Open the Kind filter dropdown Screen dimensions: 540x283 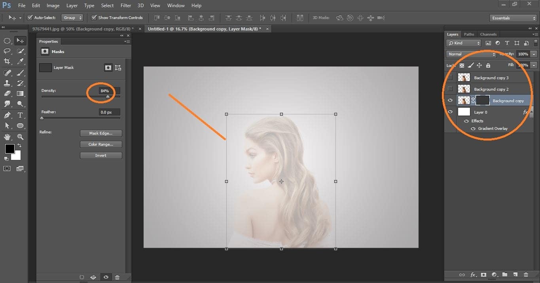tap(463, 43)
